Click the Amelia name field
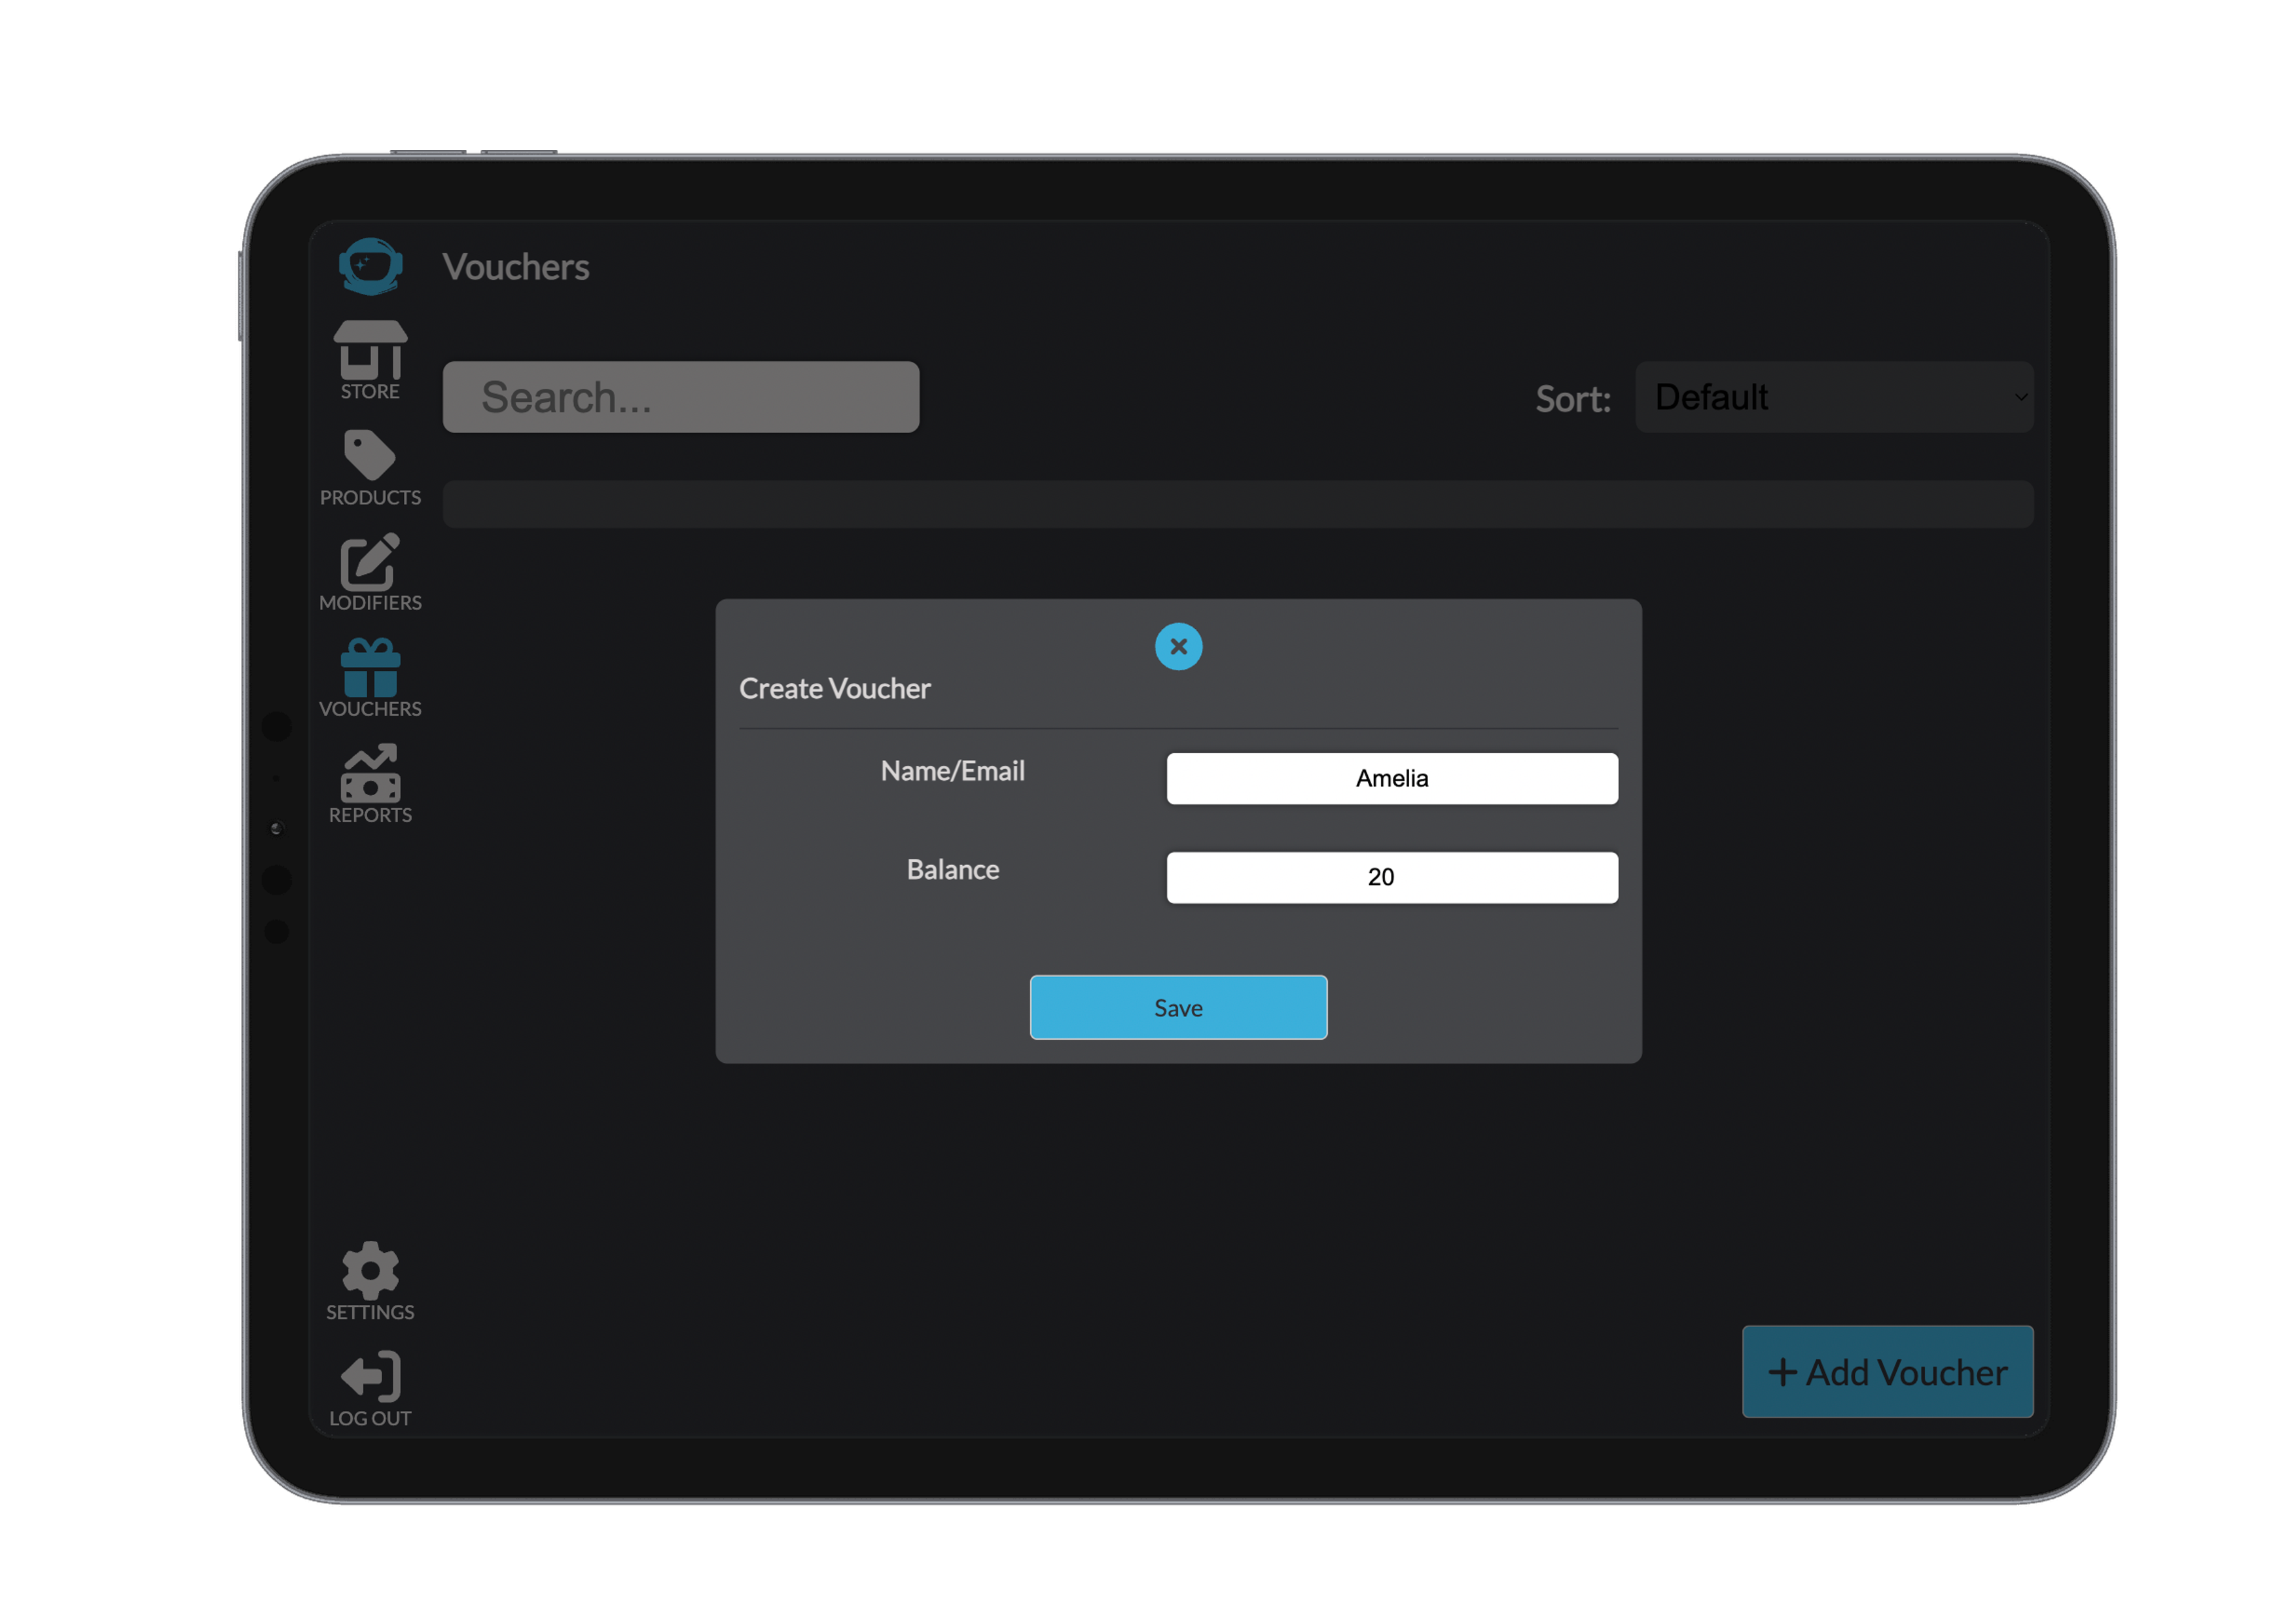Screen dimensions: 2296x1623 tap(1391, 778)
